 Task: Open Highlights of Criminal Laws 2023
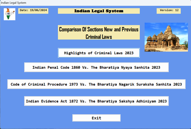tap(99, 53)
